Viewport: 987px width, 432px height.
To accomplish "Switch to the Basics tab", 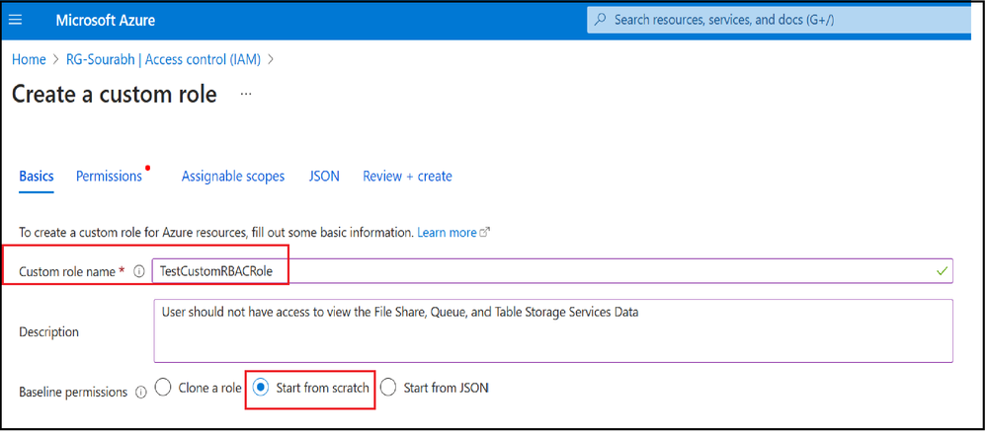I will 37,177.
